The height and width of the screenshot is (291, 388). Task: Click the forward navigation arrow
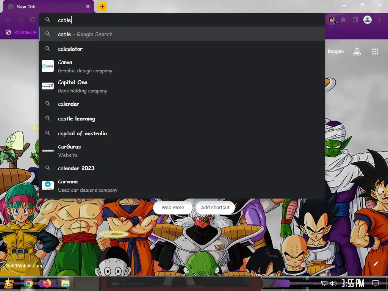(x=20, y=20)
